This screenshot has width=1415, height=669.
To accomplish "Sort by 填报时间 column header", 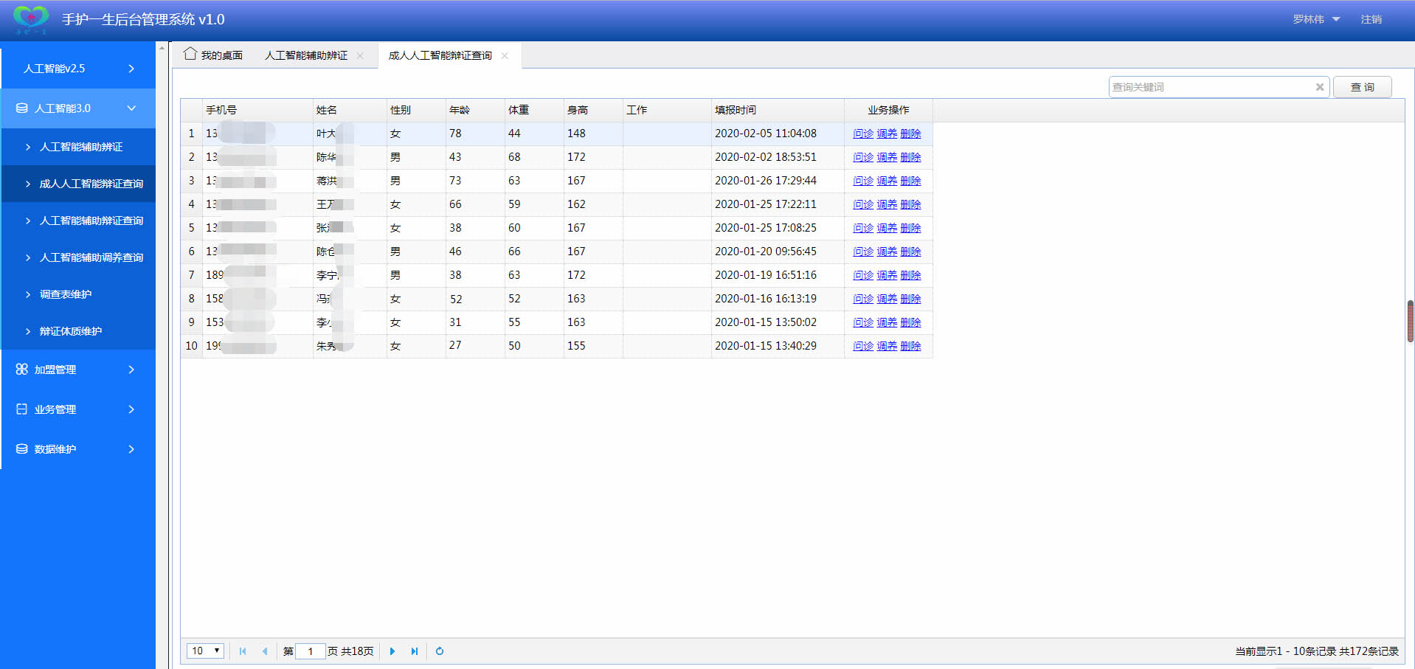I will pyautogui.click(x=778, y=110).
